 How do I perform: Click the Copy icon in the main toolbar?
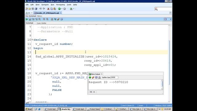[x=51, y=9]
